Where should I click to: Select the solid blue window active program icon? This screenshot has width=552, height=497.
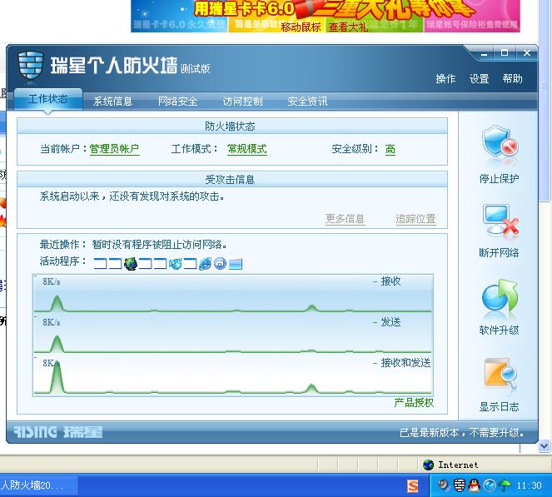tap(235, 264)
